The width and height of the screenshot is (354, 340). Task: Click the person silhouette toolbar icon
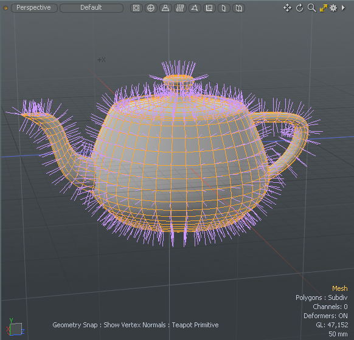pyautogui.click(x=165, y=8)
